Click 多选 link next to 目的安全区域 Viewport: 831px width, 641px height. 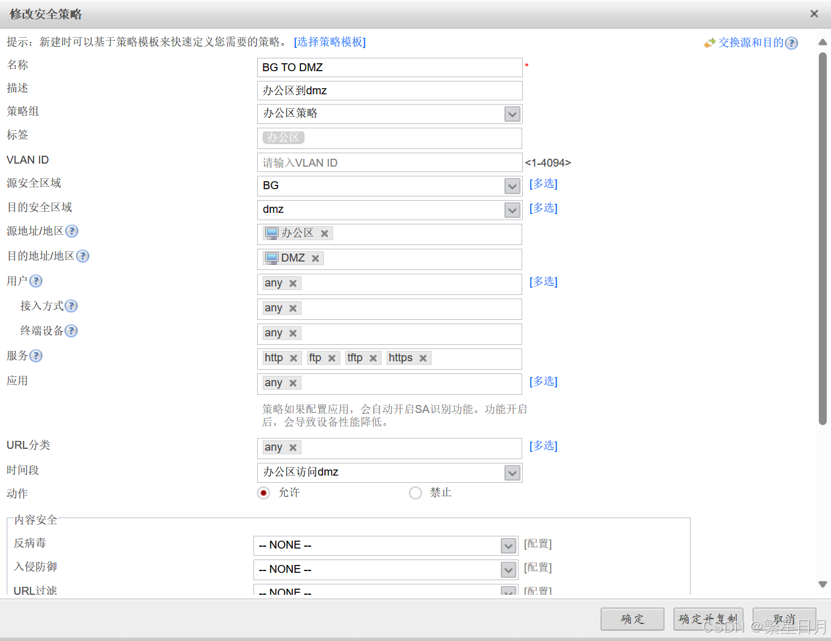pyautogui.click(x=543, y=208)
